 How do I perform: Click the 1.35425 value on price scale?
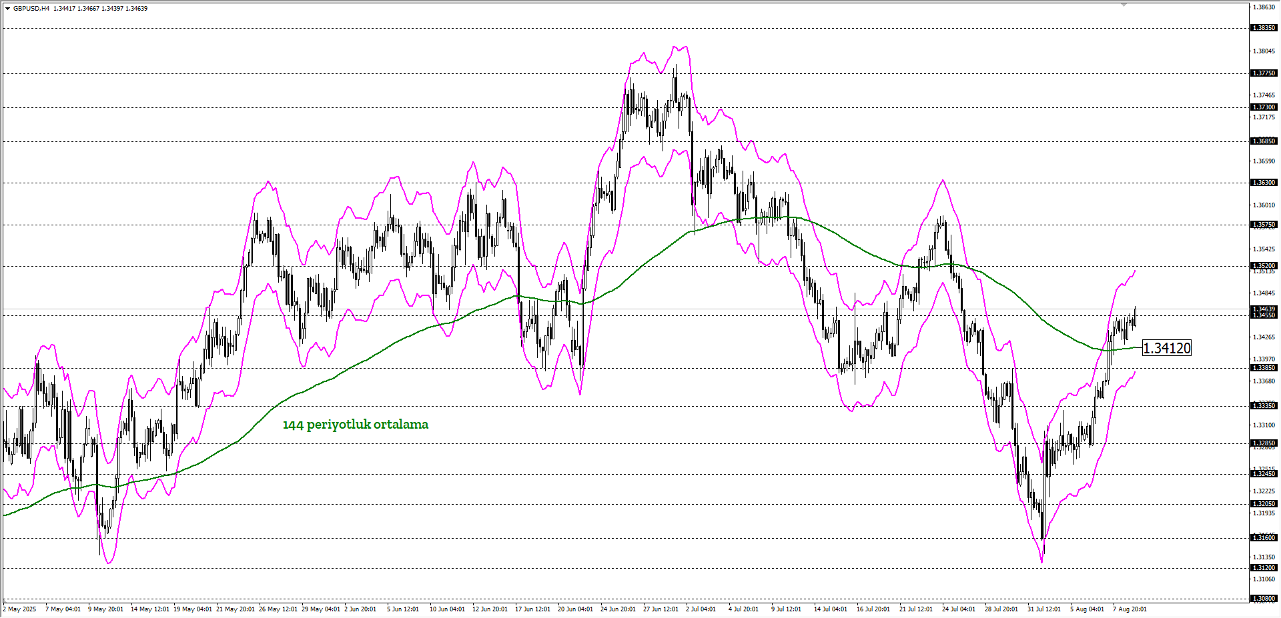coord(1264,249)
